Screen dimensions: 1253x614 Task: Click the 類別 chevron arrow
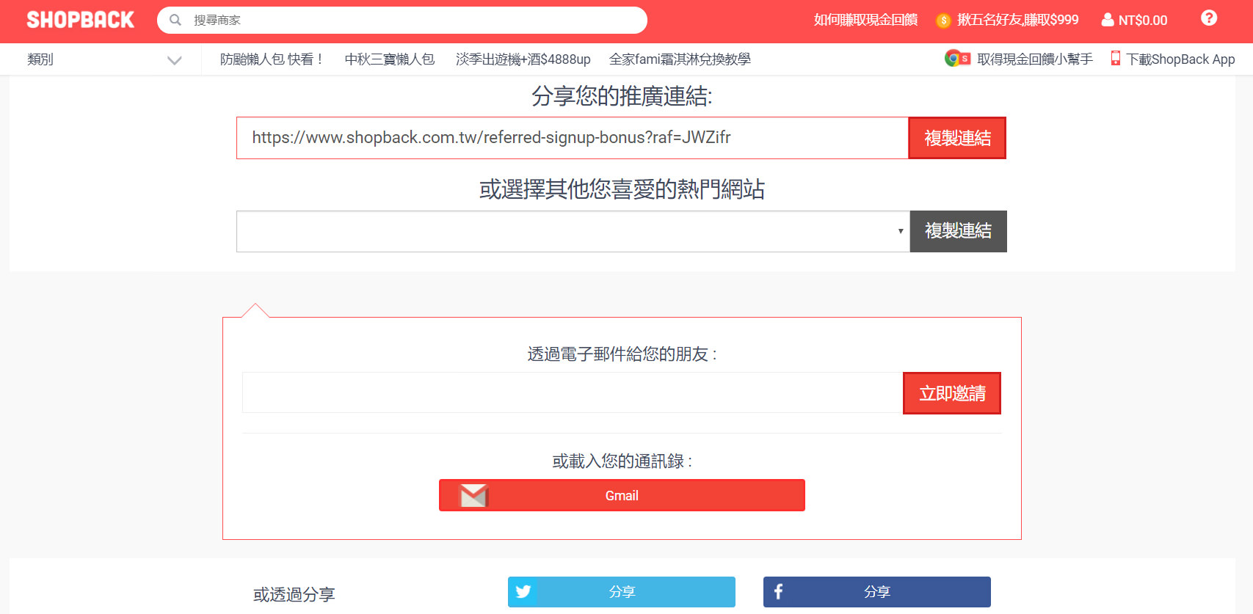[x=174, y=60]
